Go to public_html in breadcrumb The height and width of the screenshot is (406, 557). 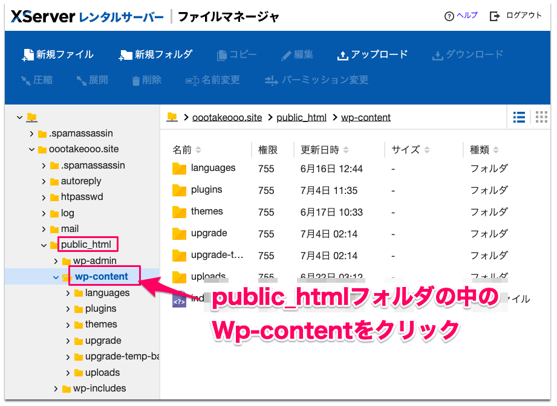(x=301, y=117)
